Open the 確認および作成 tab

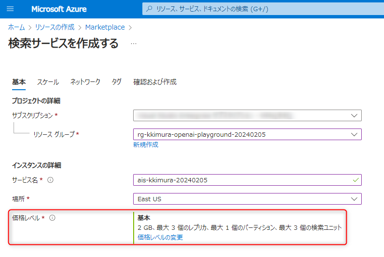[155, 82]
